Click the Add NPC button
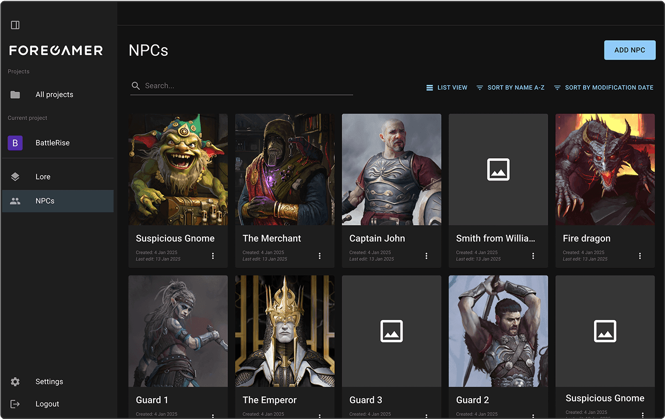Screen dimensions: 665x419 [x=629, y=50]
